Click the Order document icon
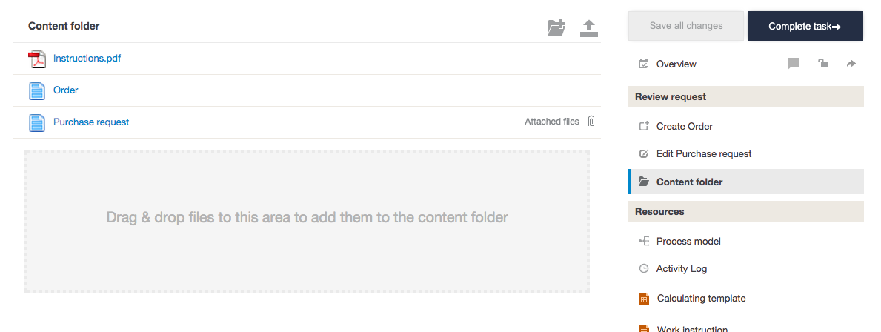This screenshot has height=332, width=881. (x=37, y=90)
